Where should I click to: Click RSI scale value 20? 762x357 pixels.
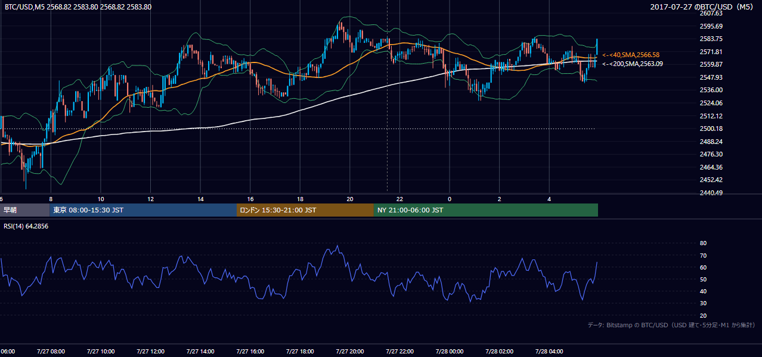pos(703,315)
